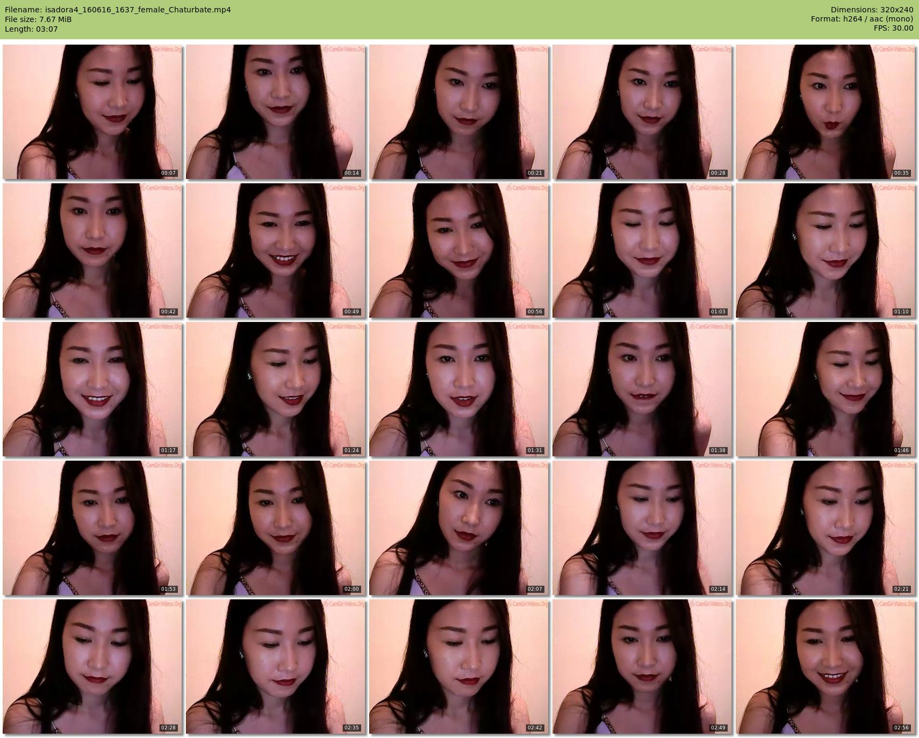Click the thumbnail at 02:07
This screenshot has width=919, height=738.
click(458, 528)
